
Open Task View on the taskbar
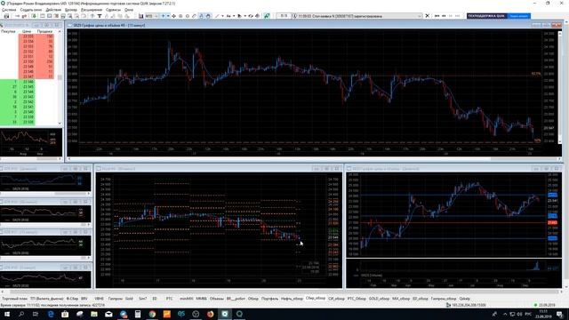click(x=36, y=314)
